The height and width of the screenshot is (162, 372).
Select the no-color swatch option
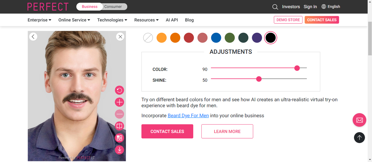pos(148,38)
